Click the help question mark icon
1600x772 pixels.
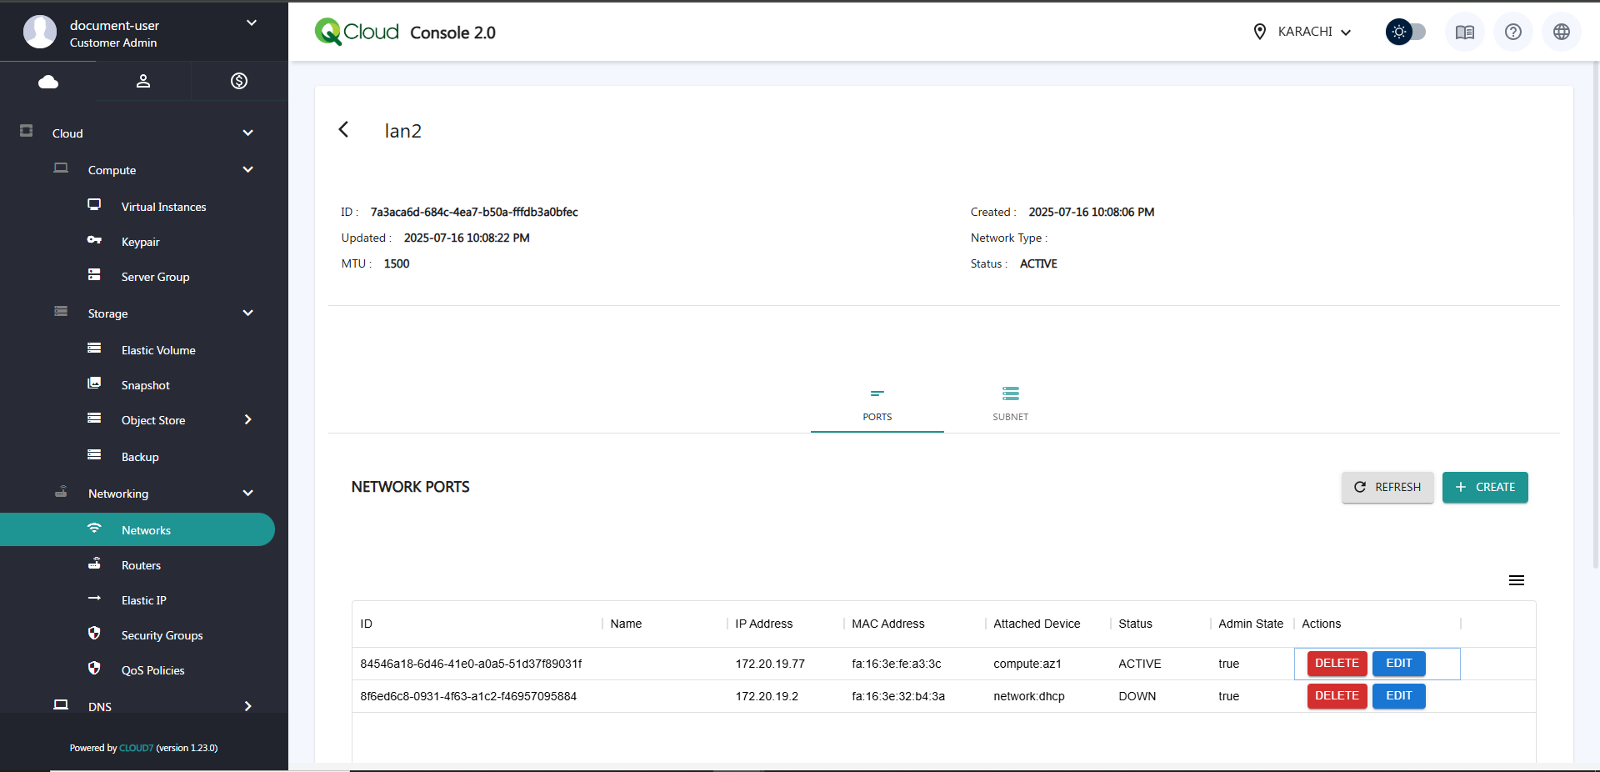pos(1512,33)
